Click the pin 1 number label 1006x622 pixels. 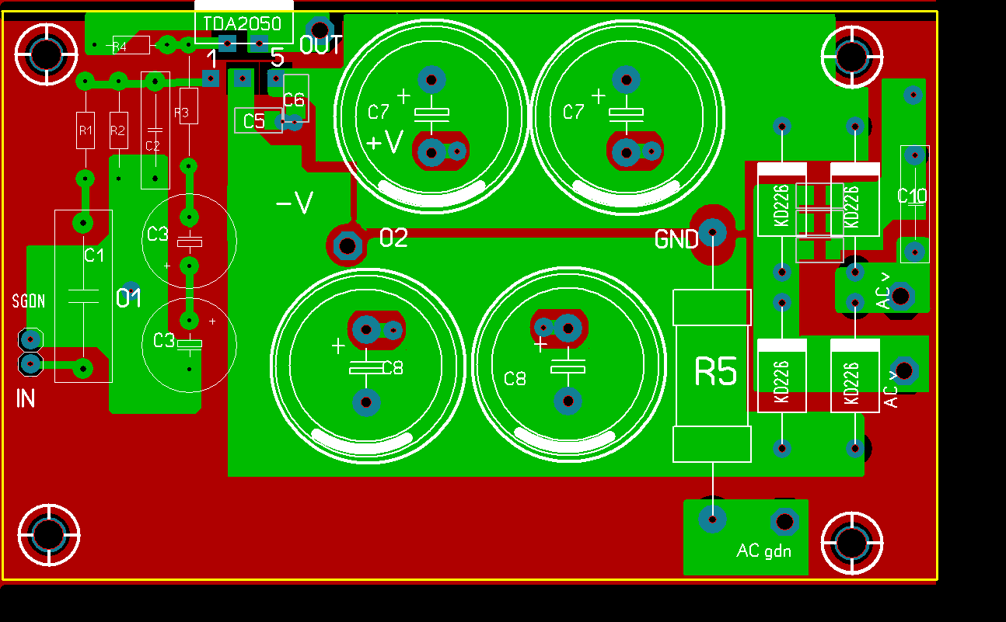pos(211,58)
